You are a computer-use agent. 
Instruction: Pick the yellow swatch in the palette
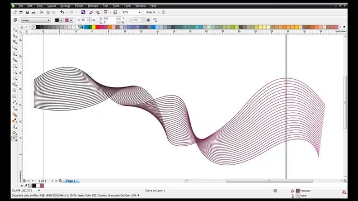pyautogui.click(x=93, y=27)
